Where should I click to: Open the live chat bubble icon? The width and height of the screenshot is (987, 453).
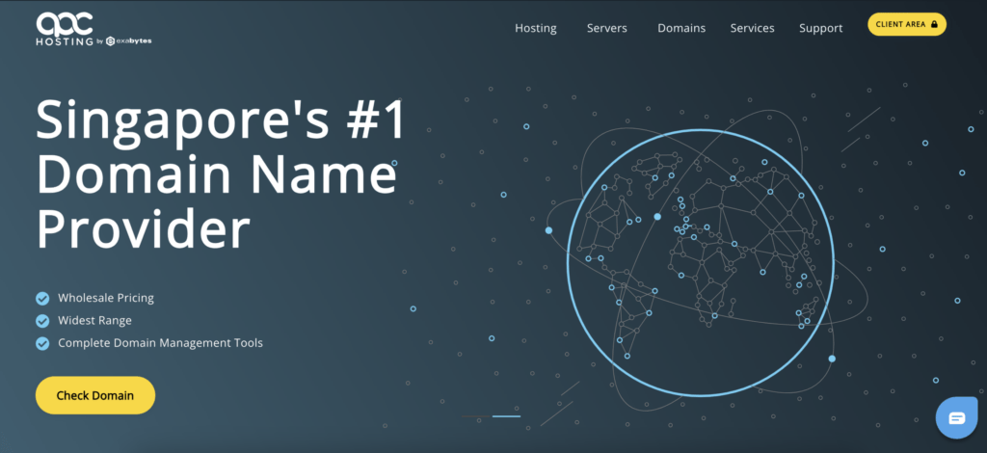click(957, 417)
